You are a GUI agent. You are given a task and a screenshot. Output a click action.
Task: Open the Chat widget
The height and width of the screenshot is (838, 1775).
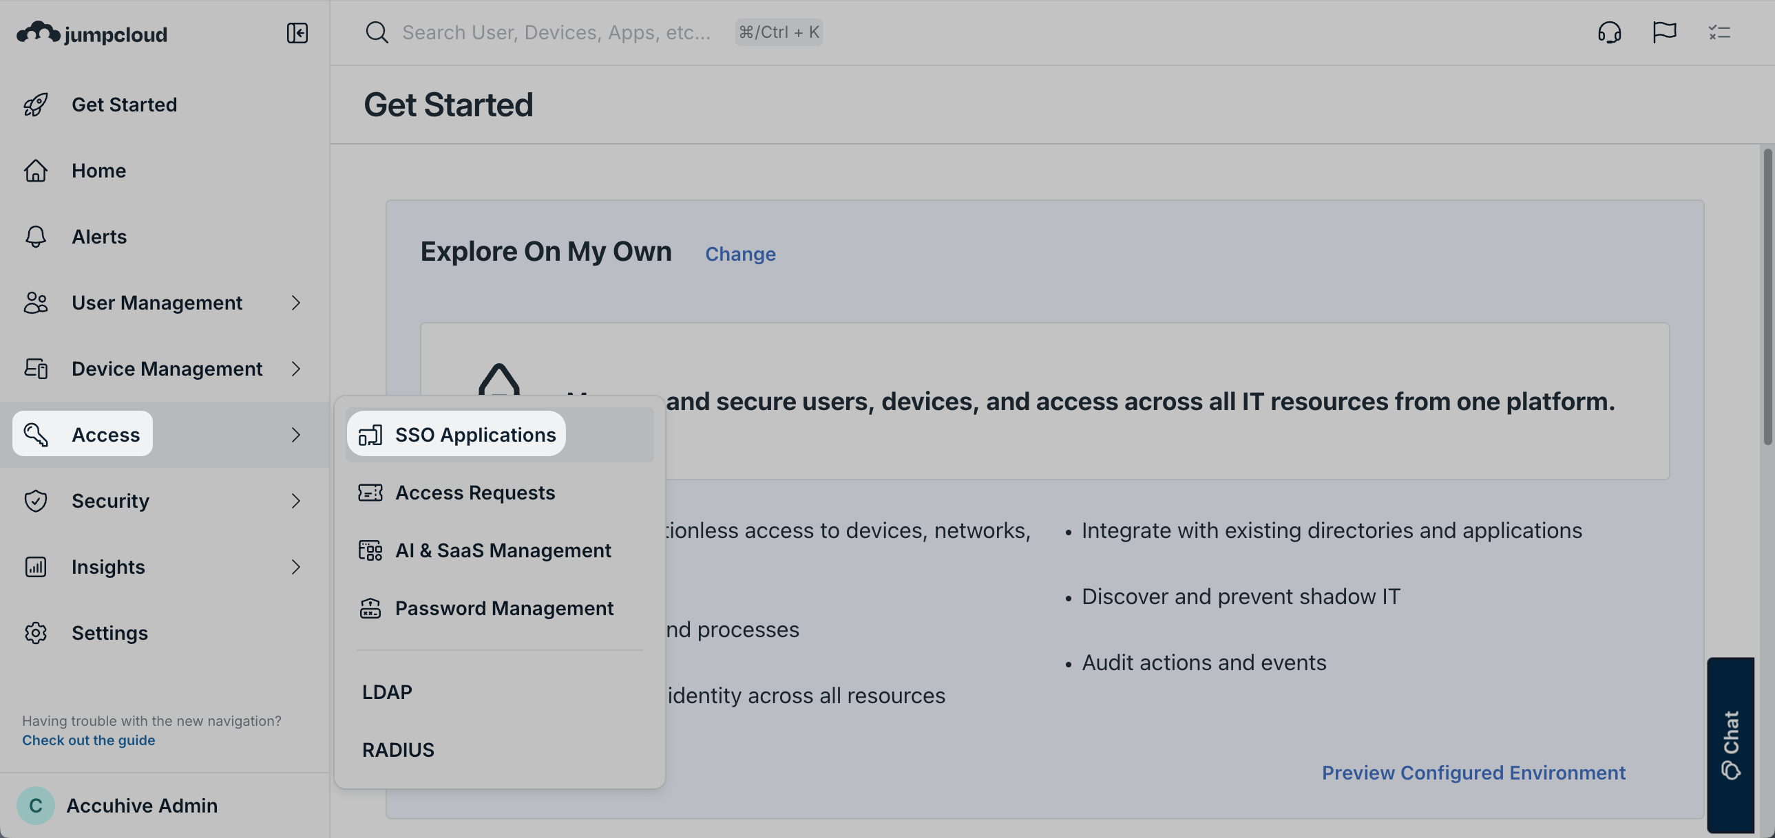click(1730, 745)
